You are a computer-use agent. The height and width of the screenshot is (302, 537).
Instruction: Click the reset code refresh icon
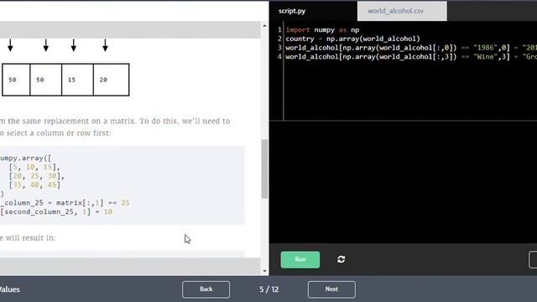pyautogui.click(x=341, y=259)
